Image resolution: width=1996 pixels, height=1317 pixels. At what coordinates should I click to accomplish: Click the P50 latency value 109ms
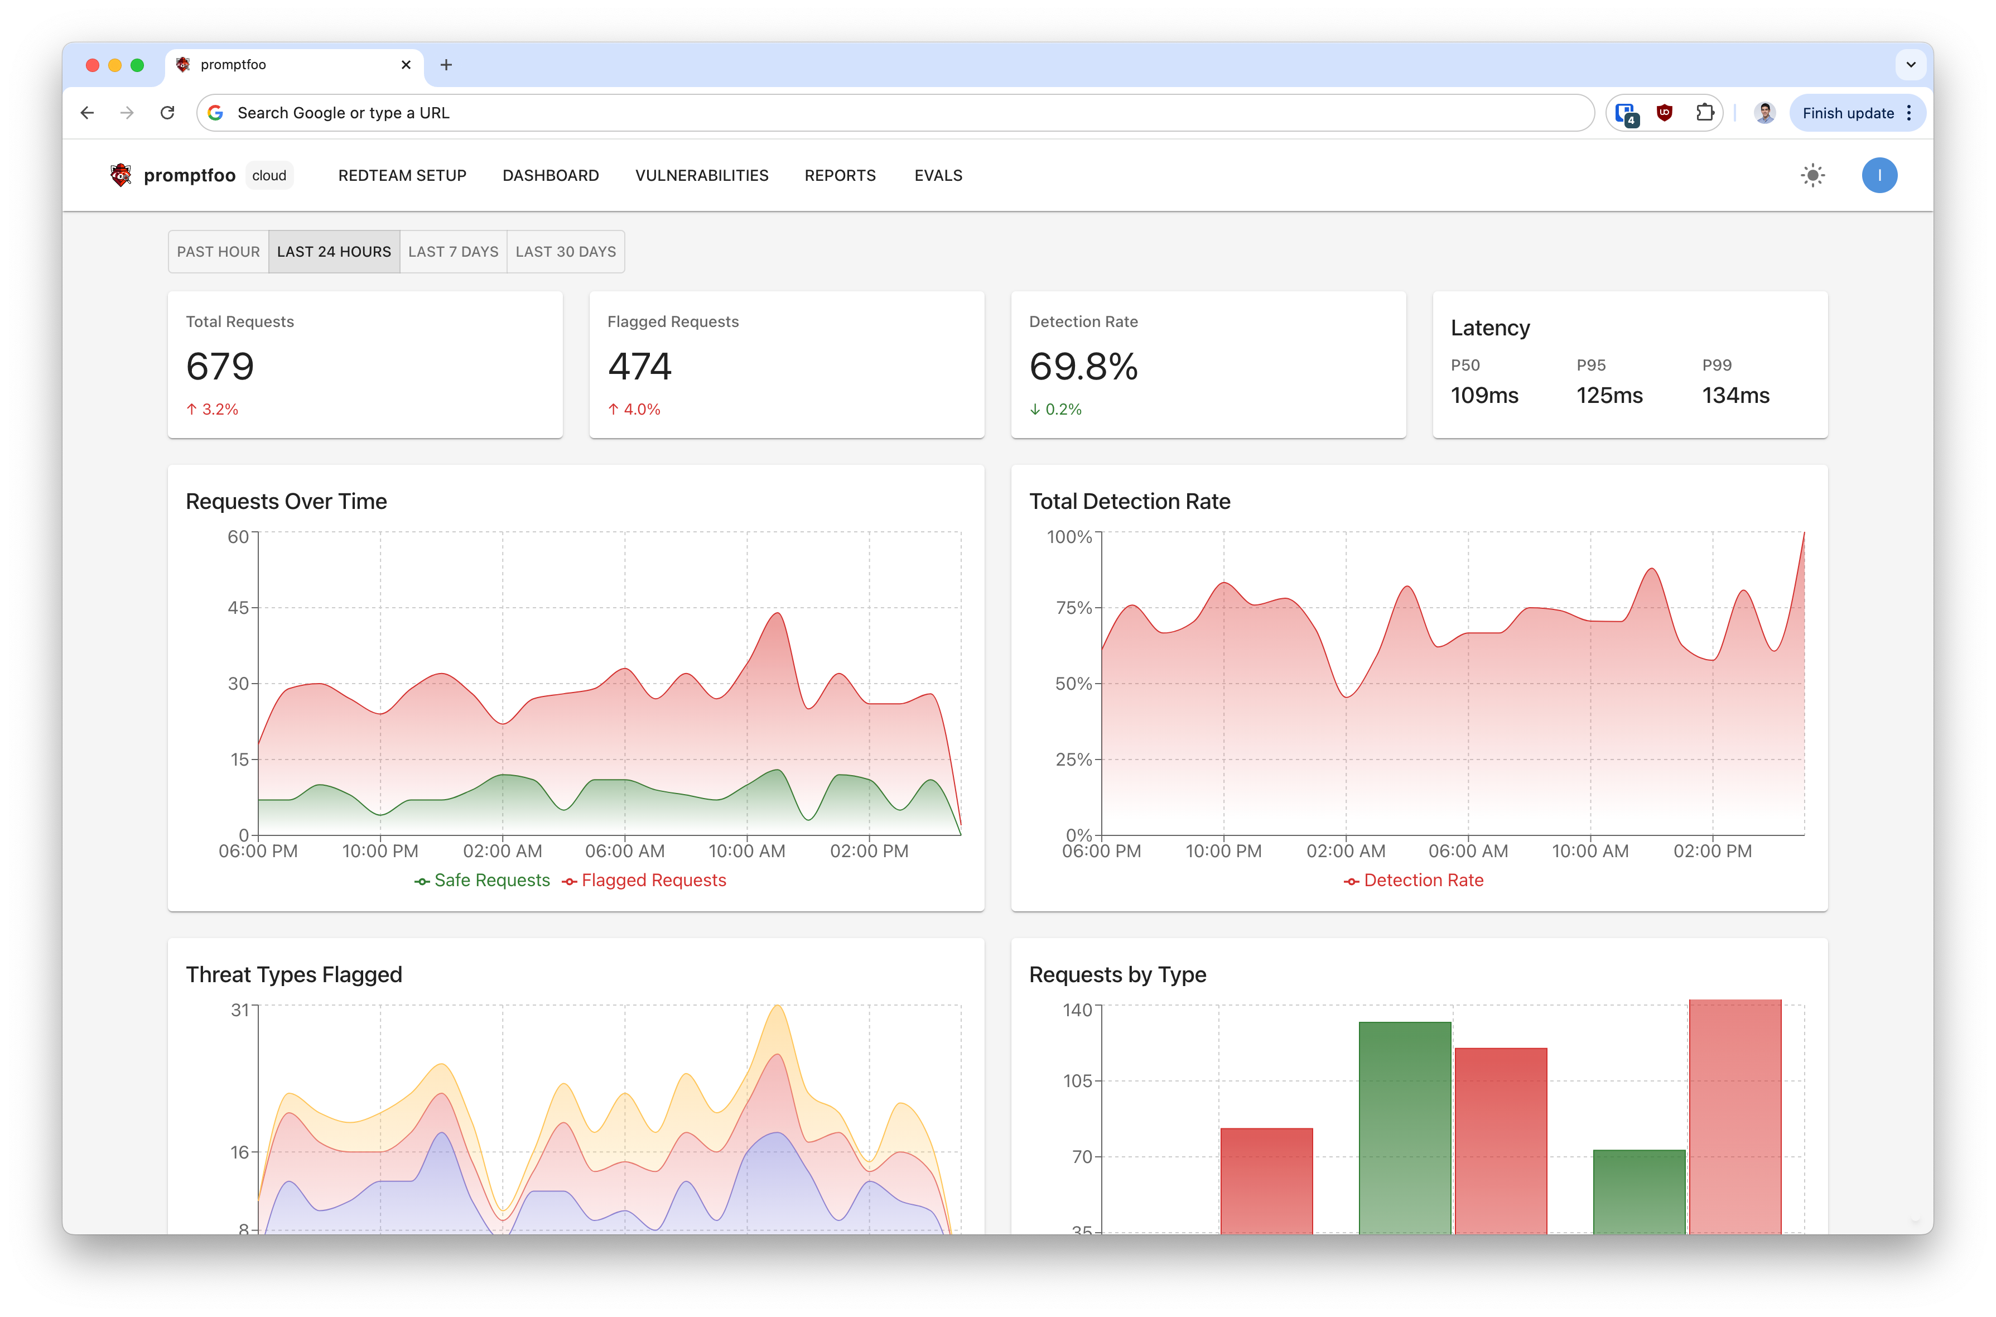point(1484,396)
